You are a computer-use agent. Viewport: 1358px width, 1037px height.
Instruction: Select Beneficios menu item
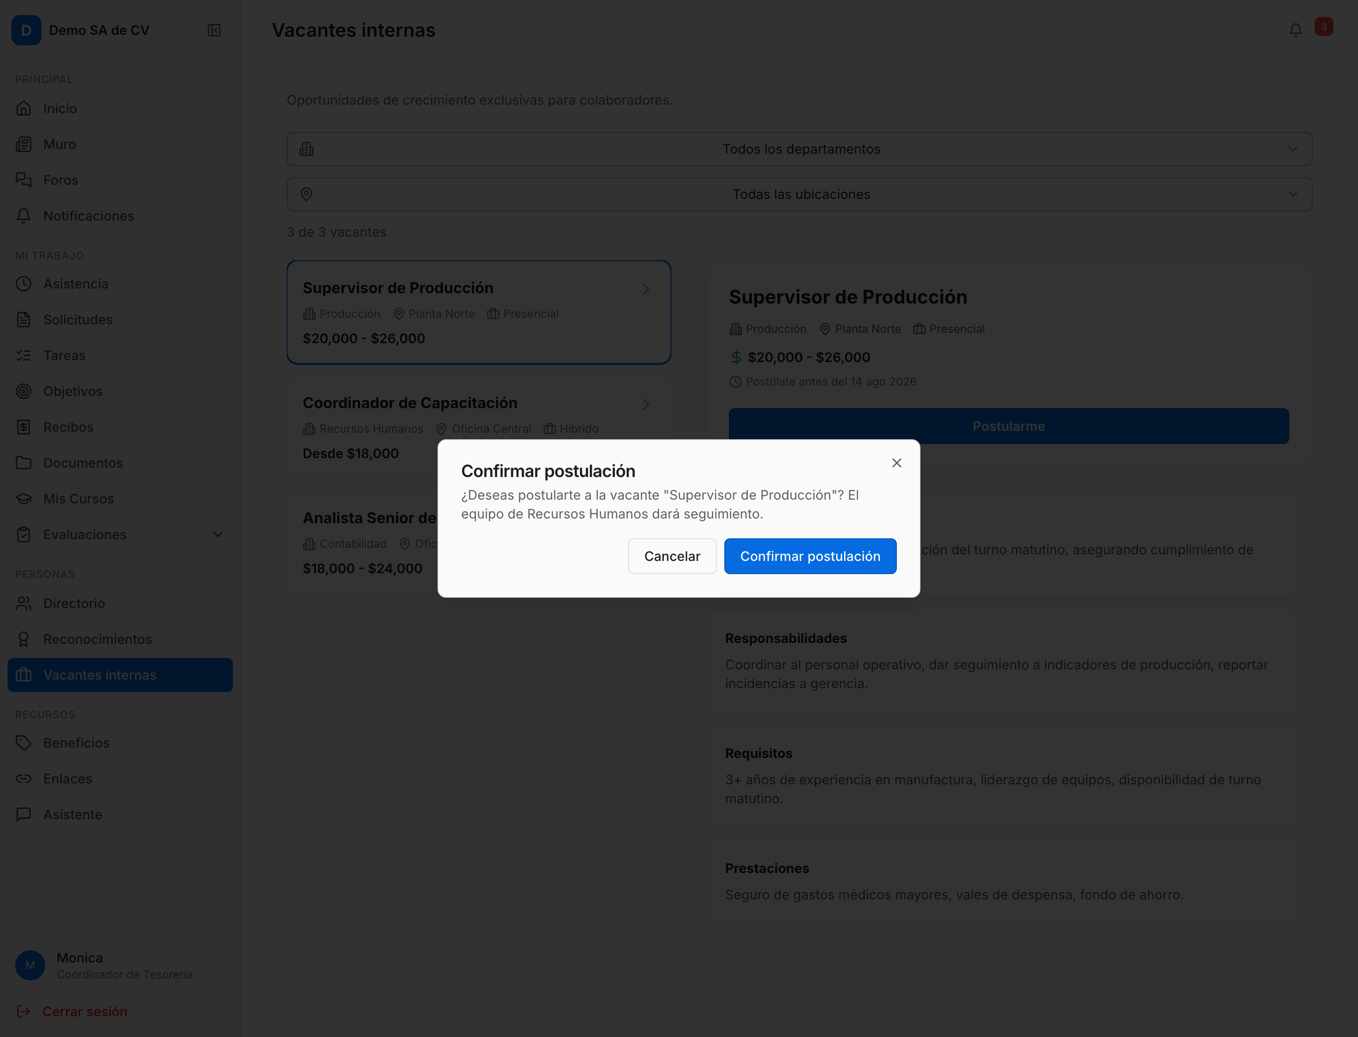120,743
